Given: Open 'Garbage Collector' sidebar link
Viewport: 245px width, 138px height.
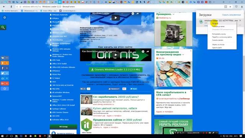Looking at the screenshot, I should pyautogui.click(x=59, y=109).
